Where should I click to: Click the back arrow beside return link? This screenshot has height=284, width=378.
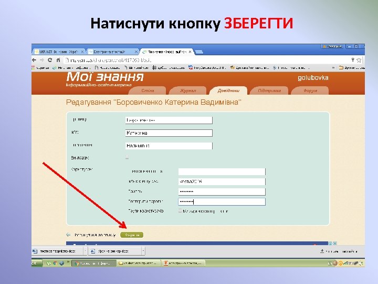coord(68,235)
